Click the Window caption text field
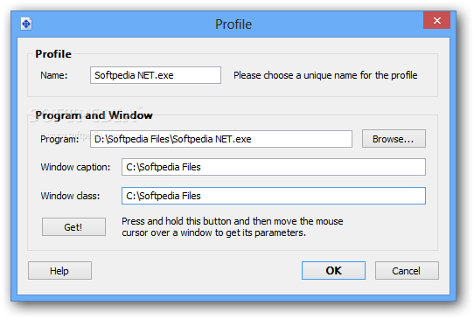 (x=274, y=167)
